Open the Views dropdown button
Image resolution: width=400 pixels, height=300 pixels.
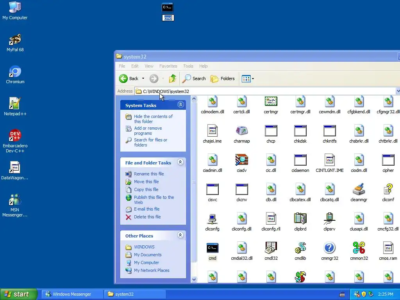tap(248, 79)
